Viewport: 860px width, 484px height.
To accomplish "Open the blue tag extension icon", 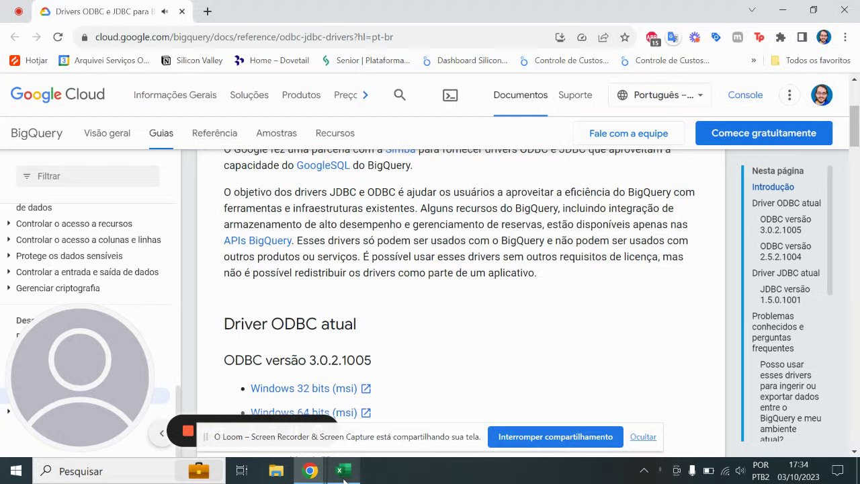I will [716, 38].
